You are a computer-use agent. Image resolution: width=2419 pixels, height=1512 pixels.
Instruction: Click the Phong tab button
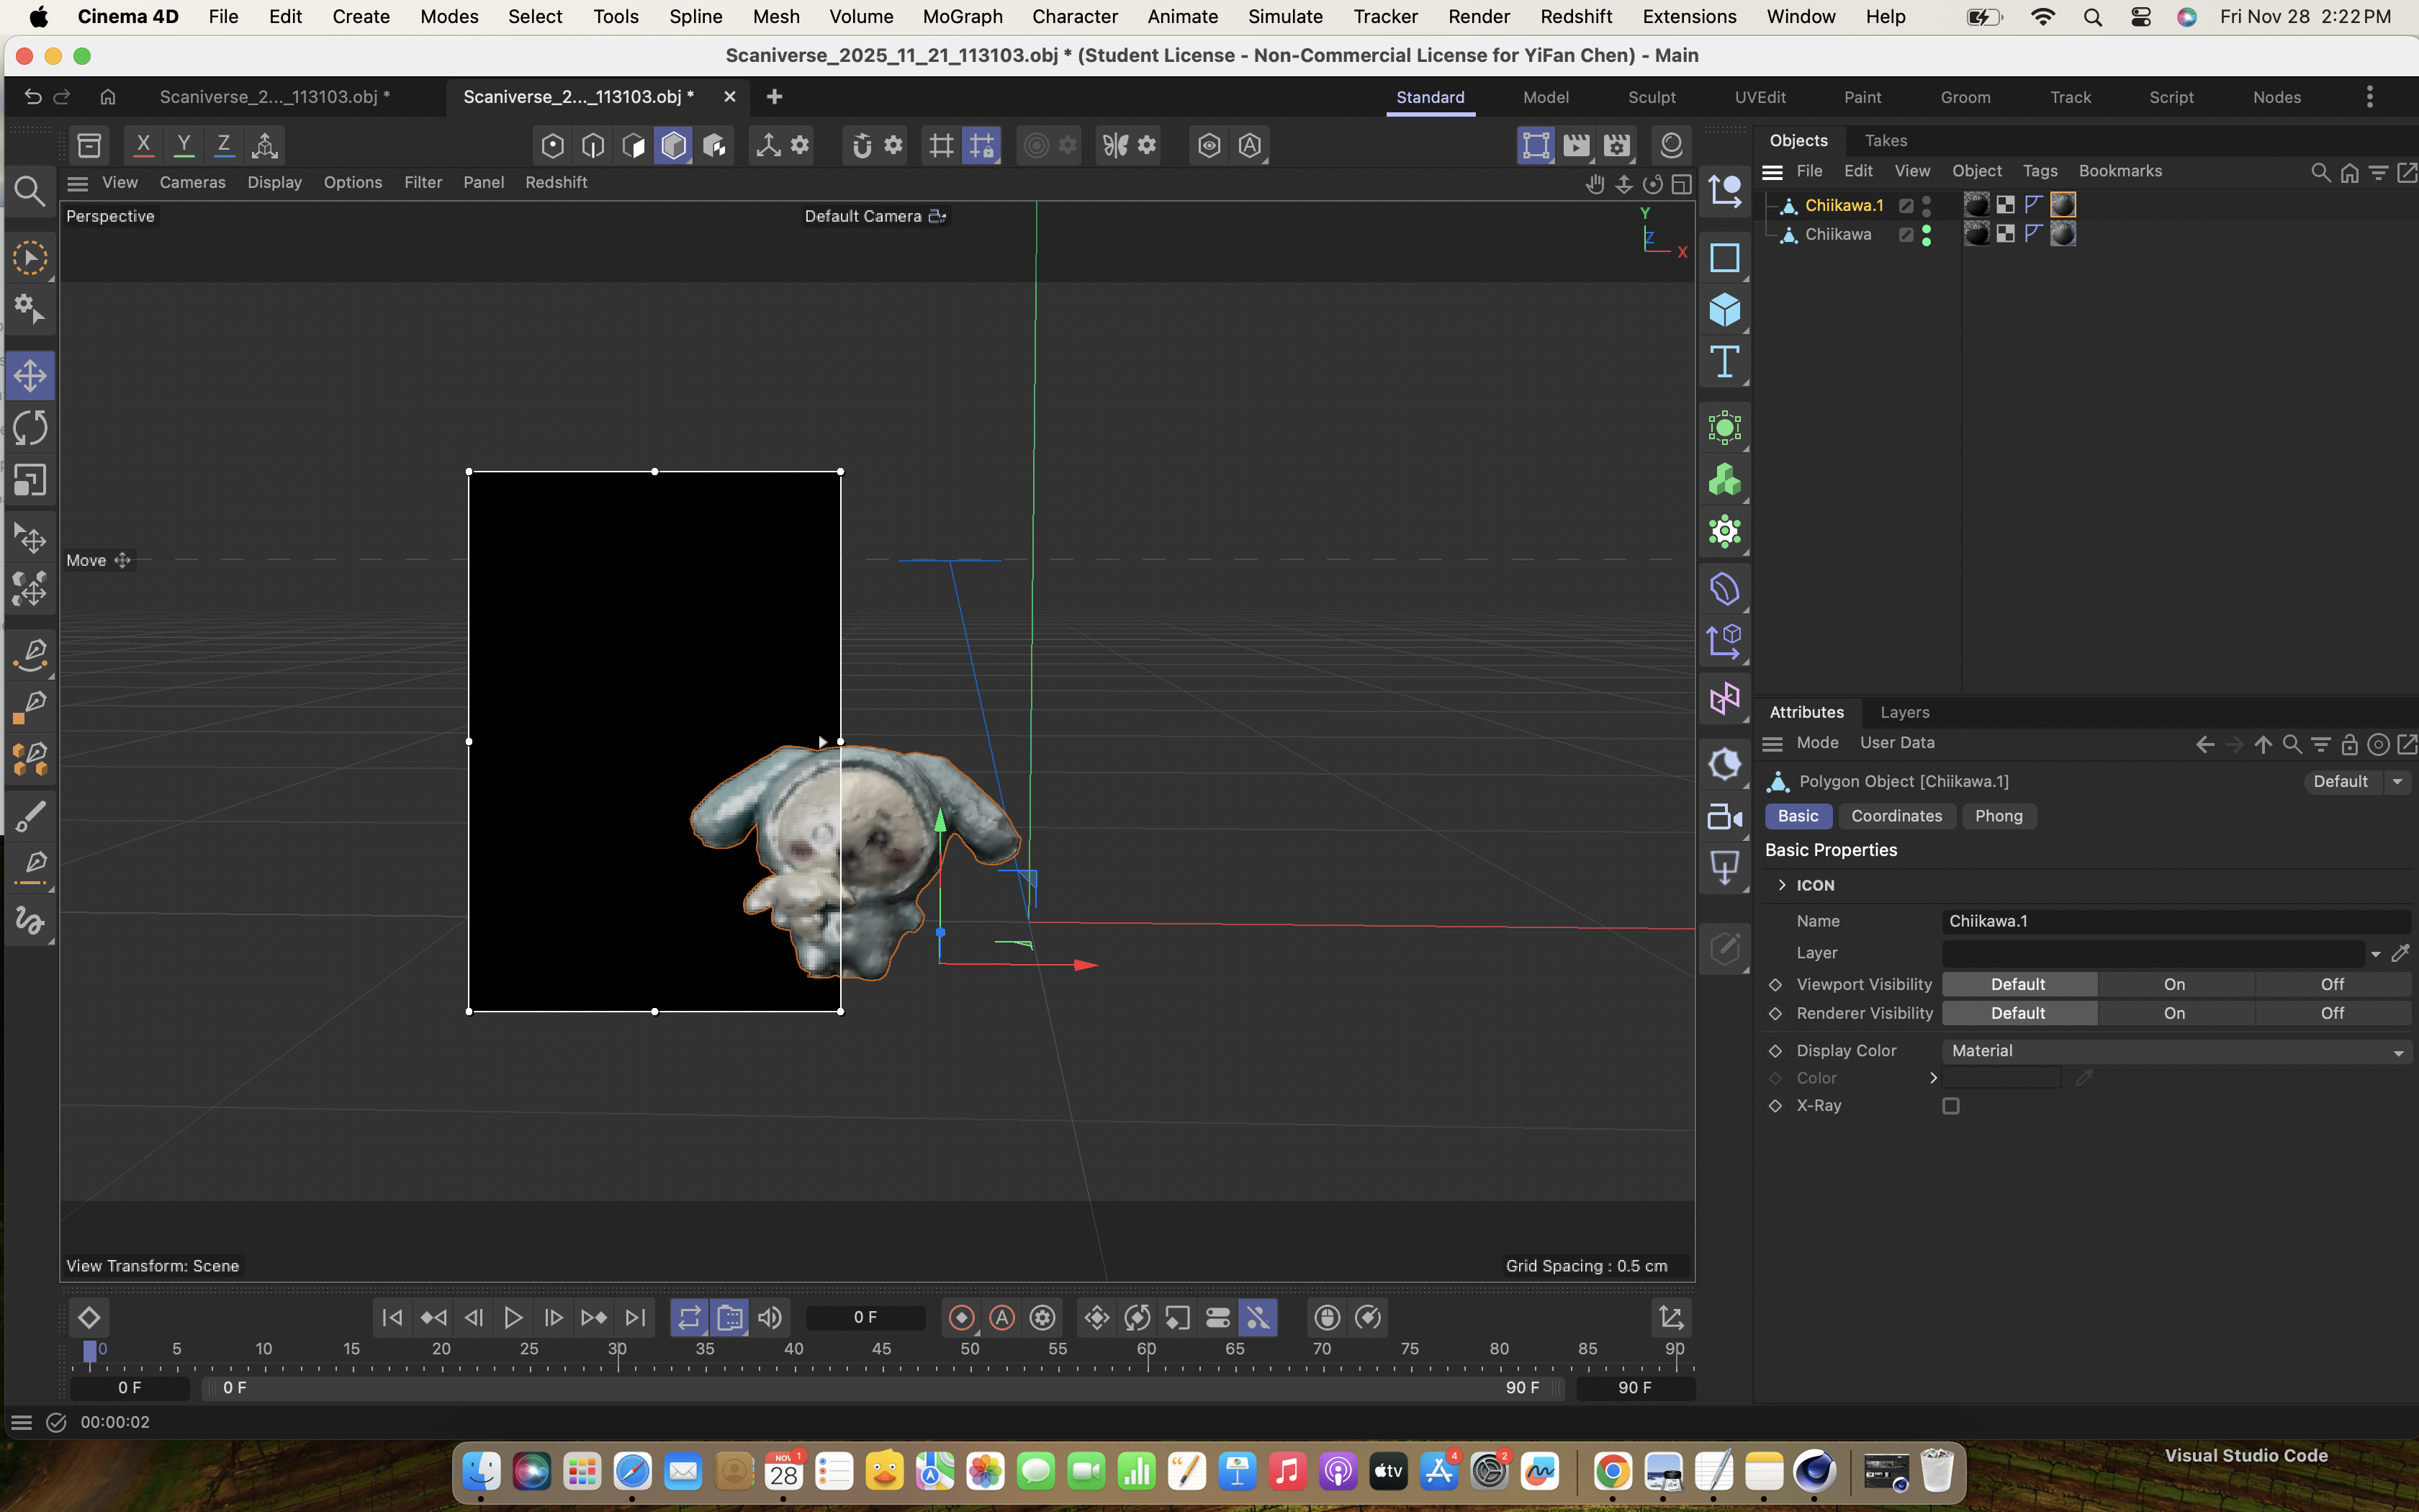(1998, 816)
